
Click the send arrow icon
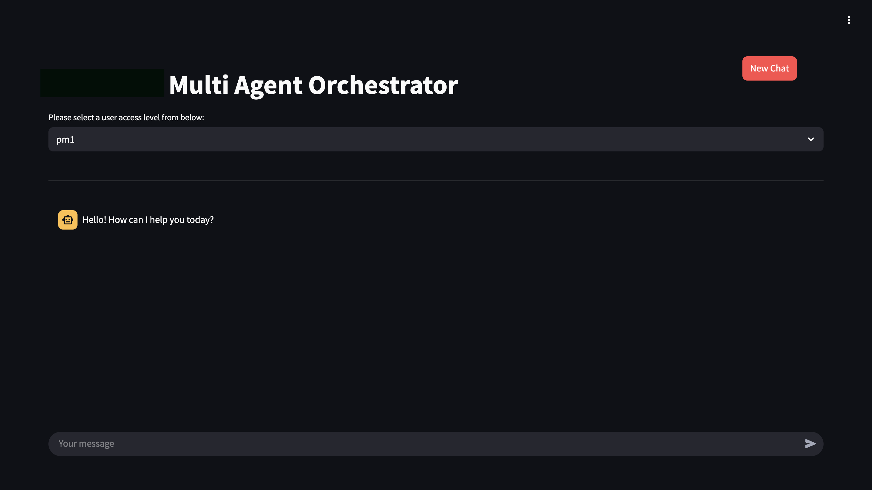(810, 444)
